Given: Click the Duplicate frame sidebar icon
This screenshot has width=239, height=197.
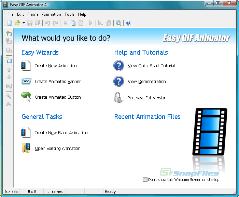Looking at the screenshot, I should point(9,51).
